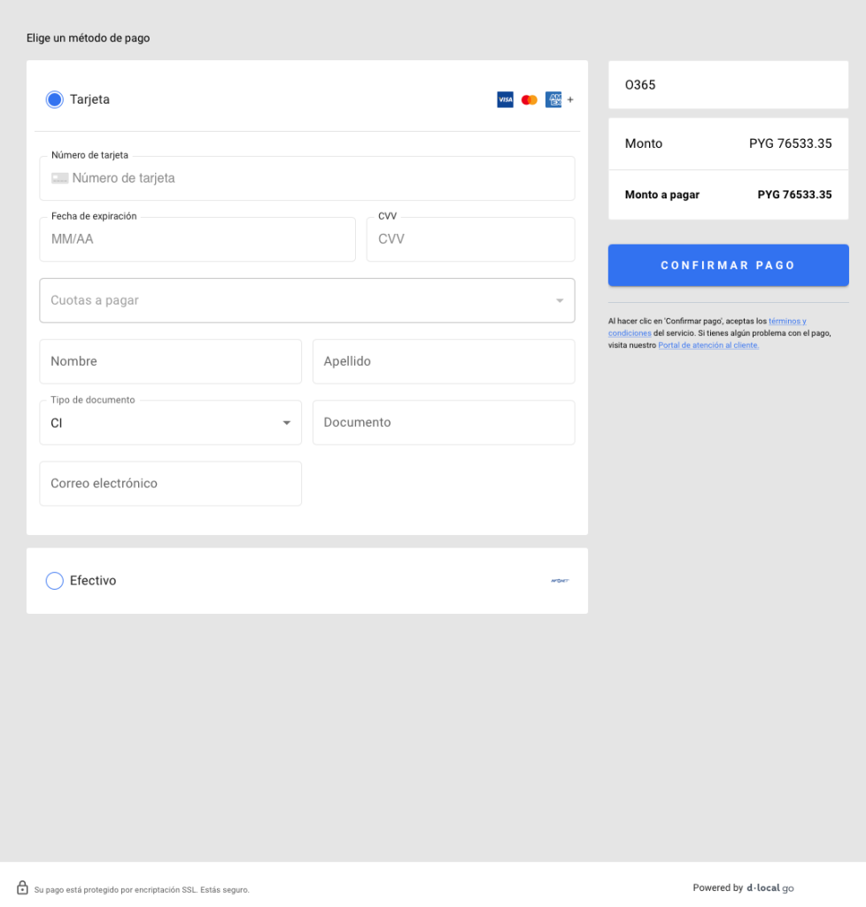Screen dimensions: 866x907
Task: Click the card icon in the card number field
Action: pos(59,178)
